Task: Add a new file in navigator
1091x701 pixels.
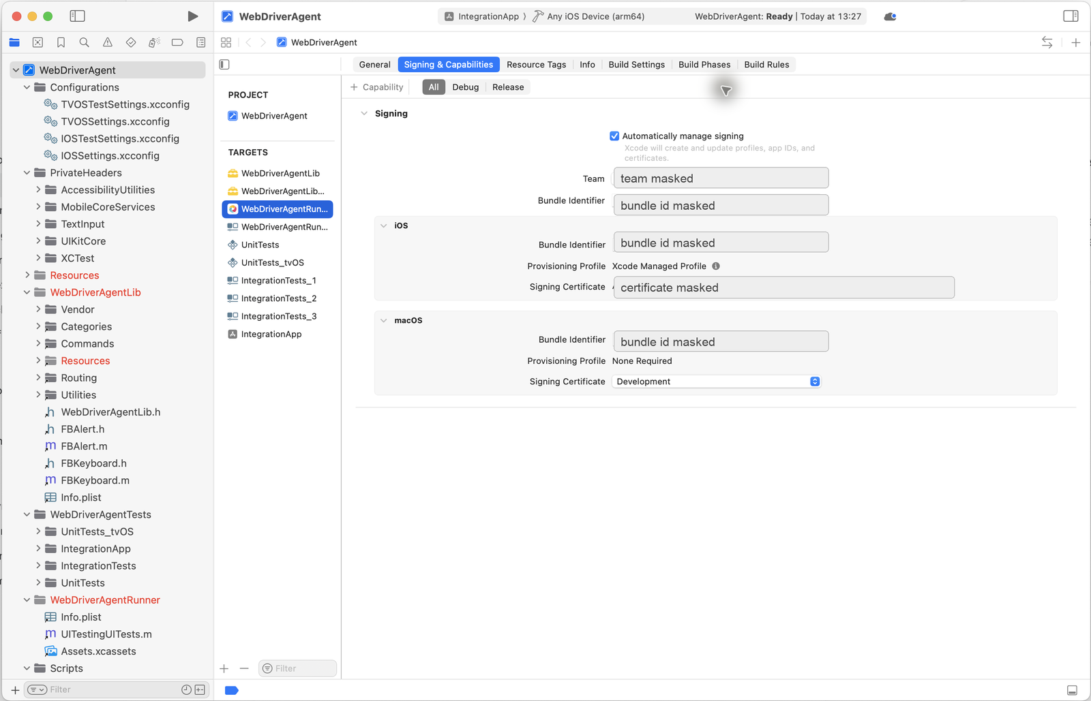Action: [x=15, y=690]
